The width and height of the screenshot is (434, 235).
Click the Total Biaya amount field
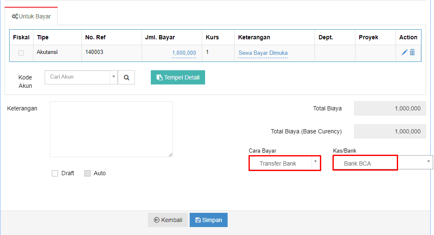(x=390, y=108)
